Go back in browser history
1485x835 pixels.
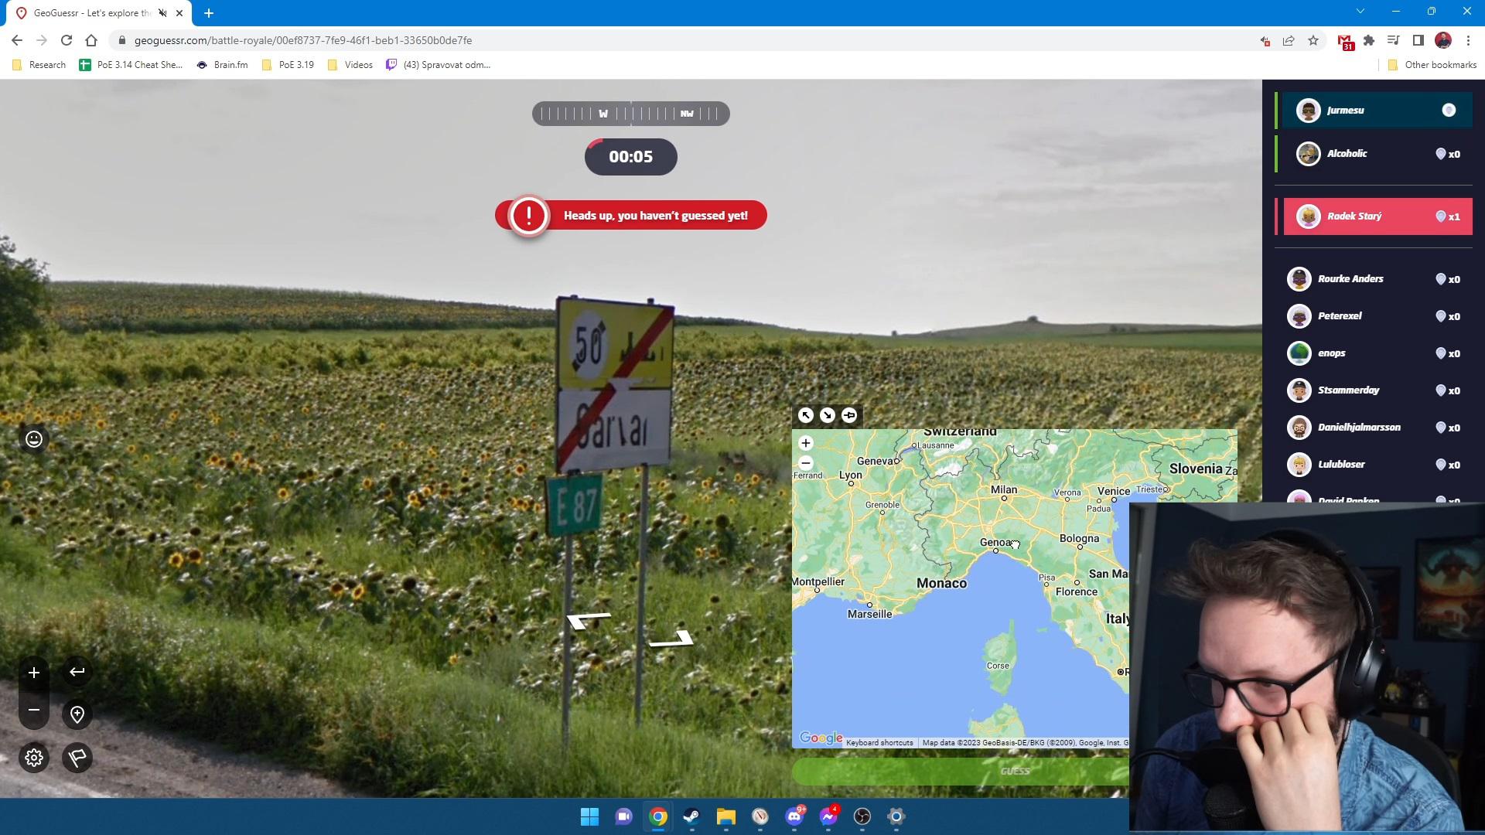(x=17, y=40)
